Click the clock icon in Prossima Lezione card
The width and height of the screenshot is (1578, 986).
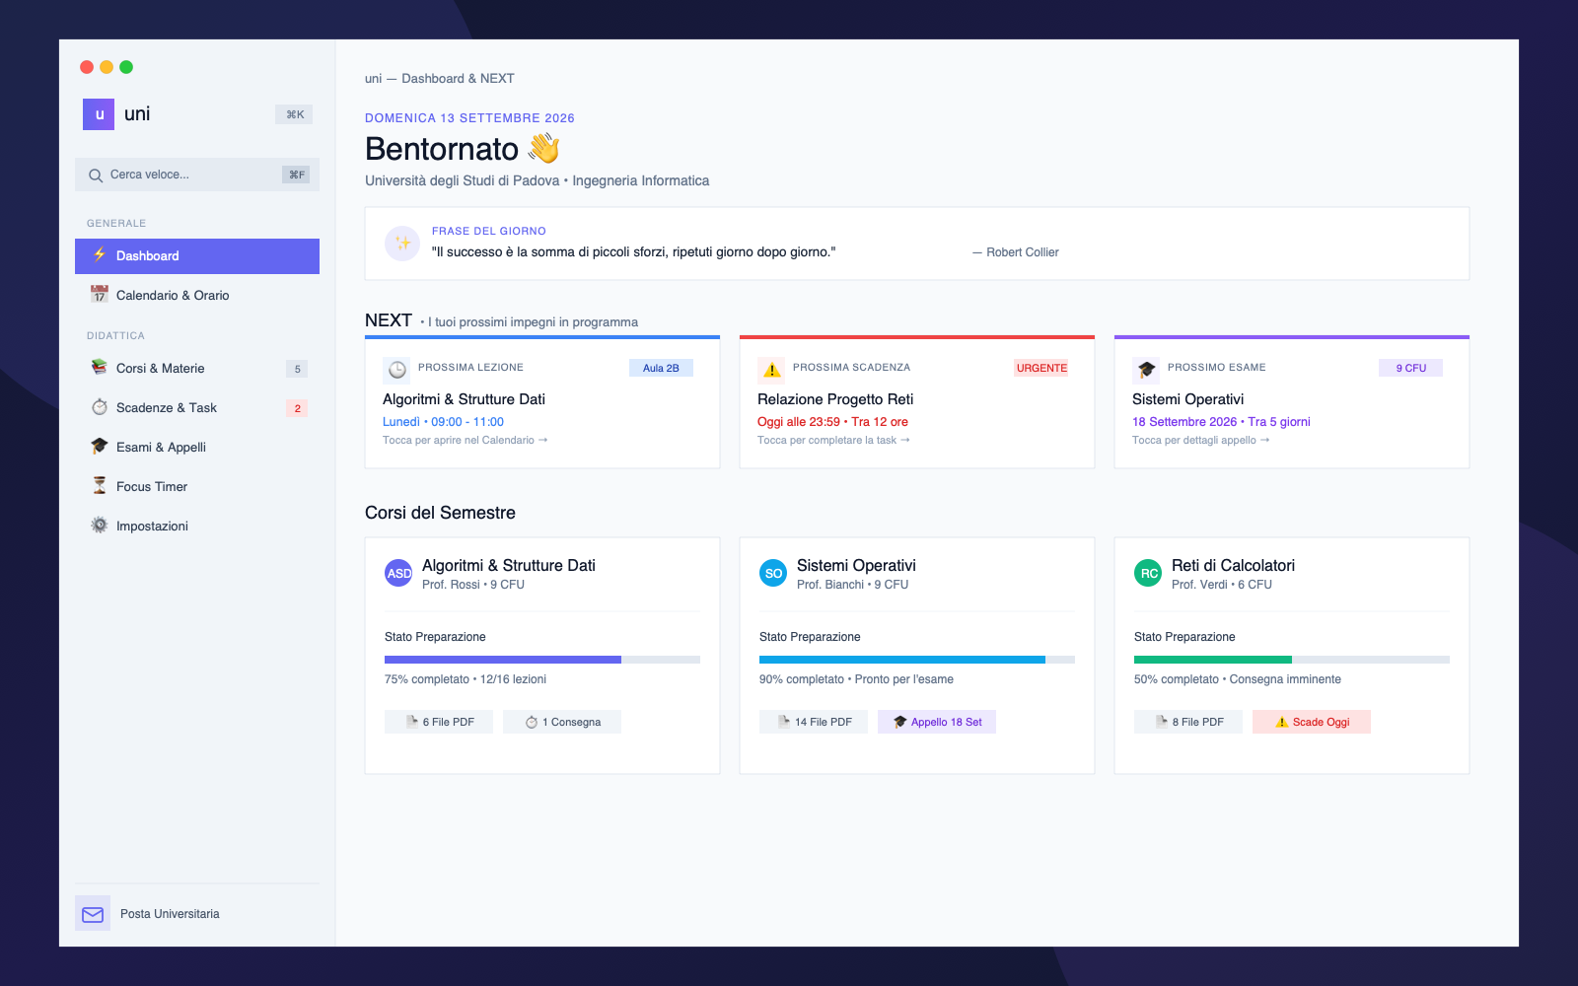(x=396, y=370)
